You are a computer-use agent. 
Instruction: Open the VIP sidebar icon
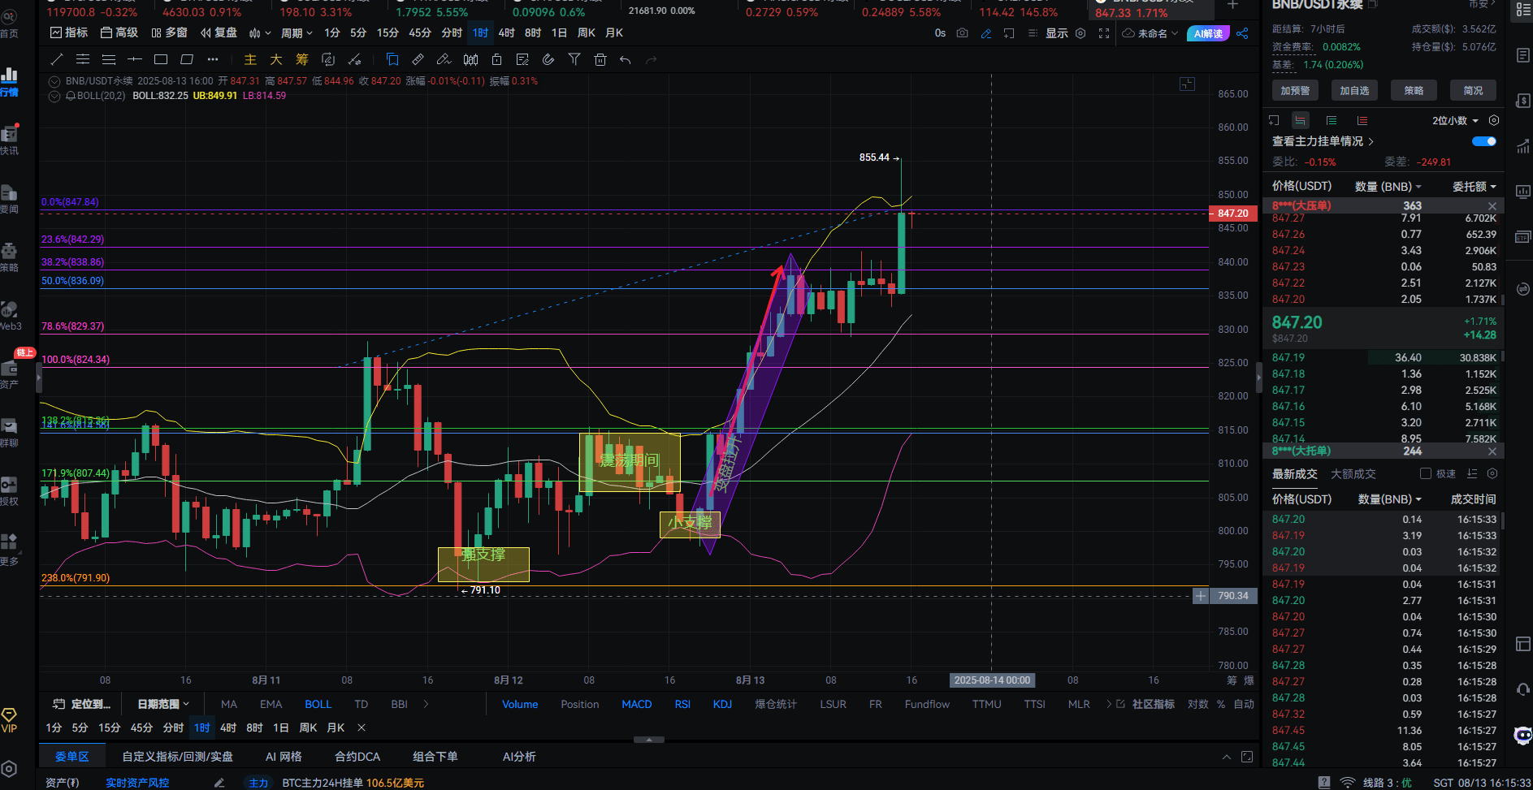coord(9,720)
